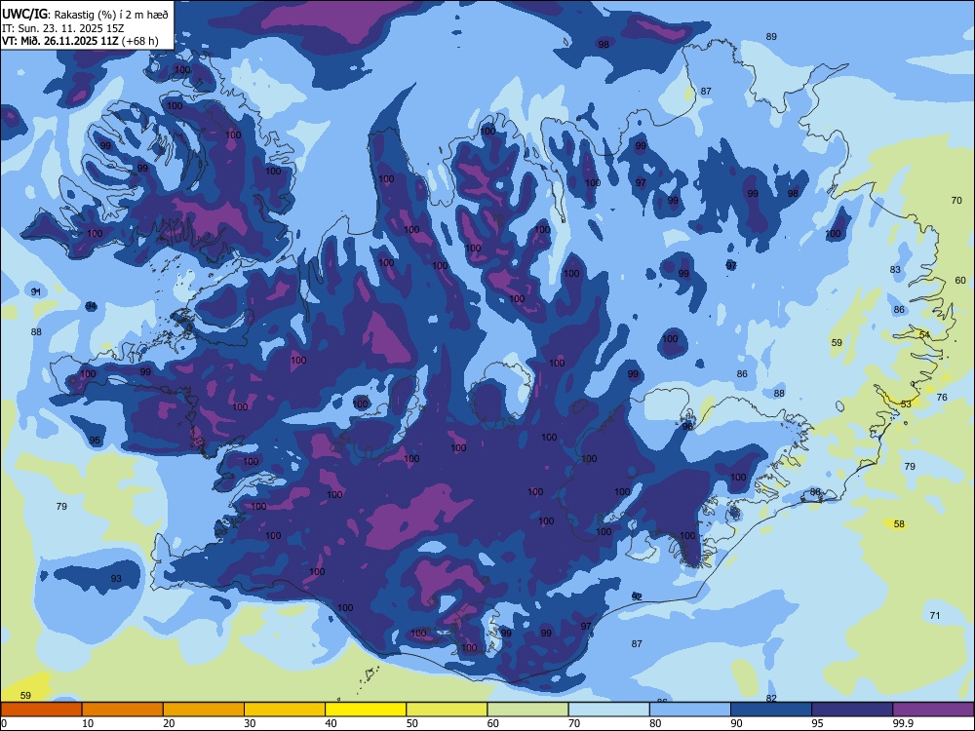
Task: Click the 82 humidity value on map
Action: point(771,698)
